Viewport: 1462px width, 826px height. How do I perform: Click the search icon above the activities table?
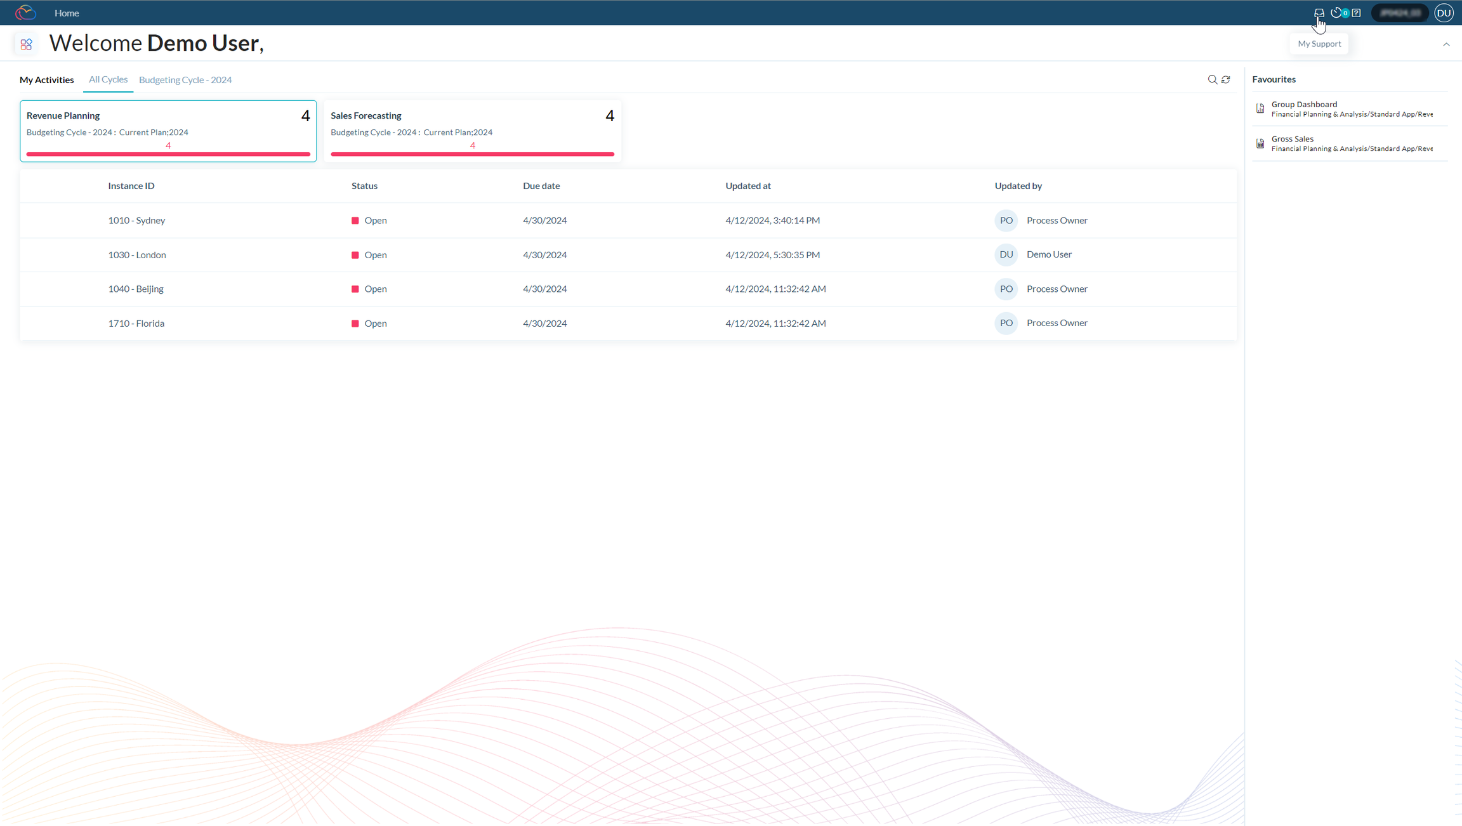1212,79
